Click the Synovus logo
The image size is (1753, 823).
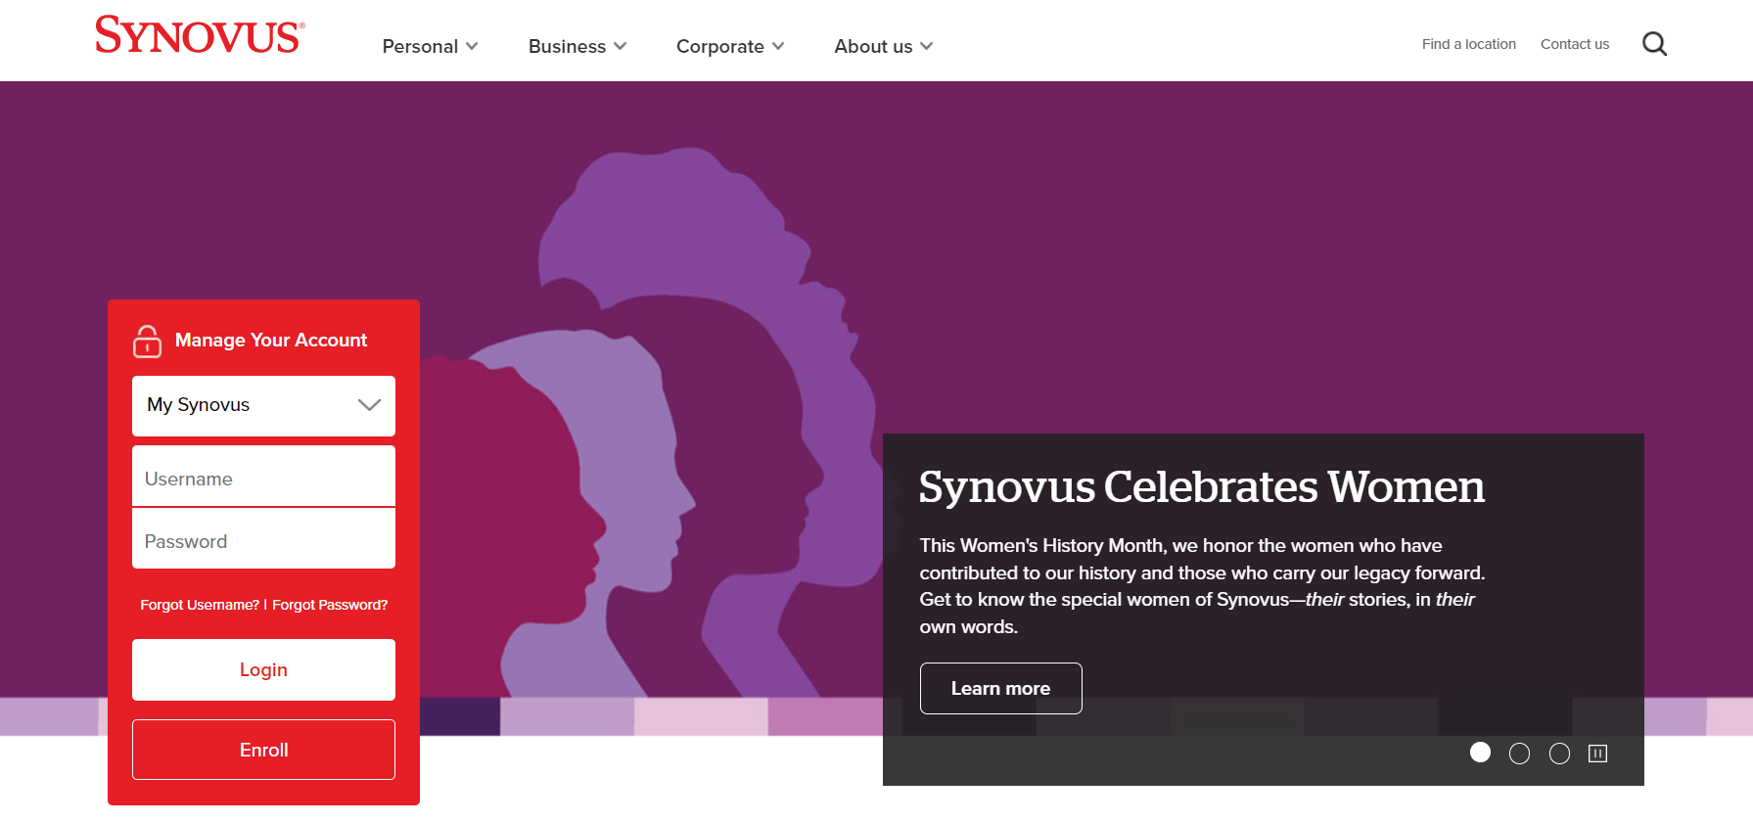(x=200, y=35)
